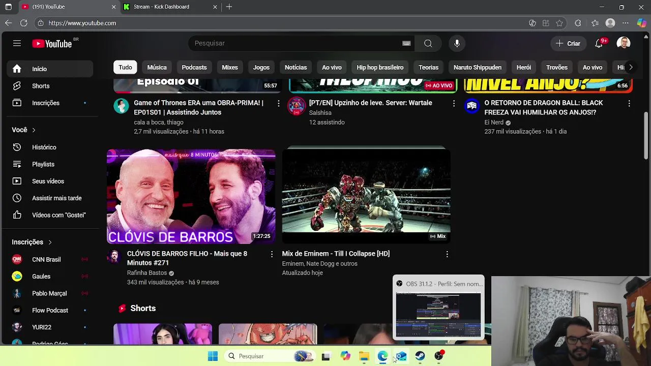Open the on-screen keyboard in search box
This screenshot has width=651, height=366.
coord(406,43)
